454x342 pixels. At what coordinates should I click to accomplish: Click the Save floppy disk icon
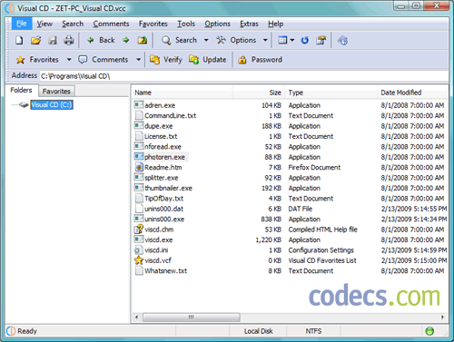(53, 40)
